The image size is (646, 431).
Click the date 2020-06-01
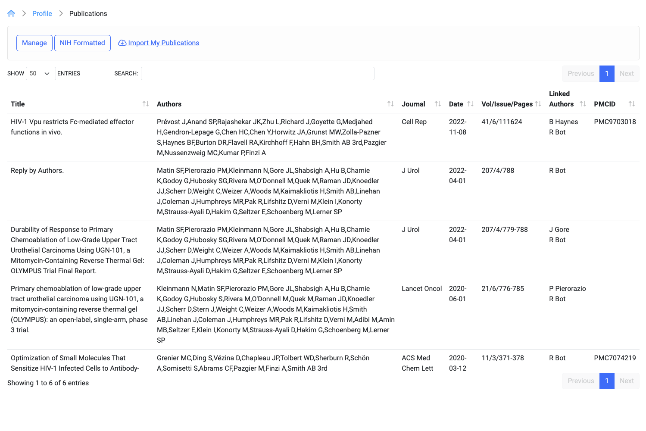(458, 294)
